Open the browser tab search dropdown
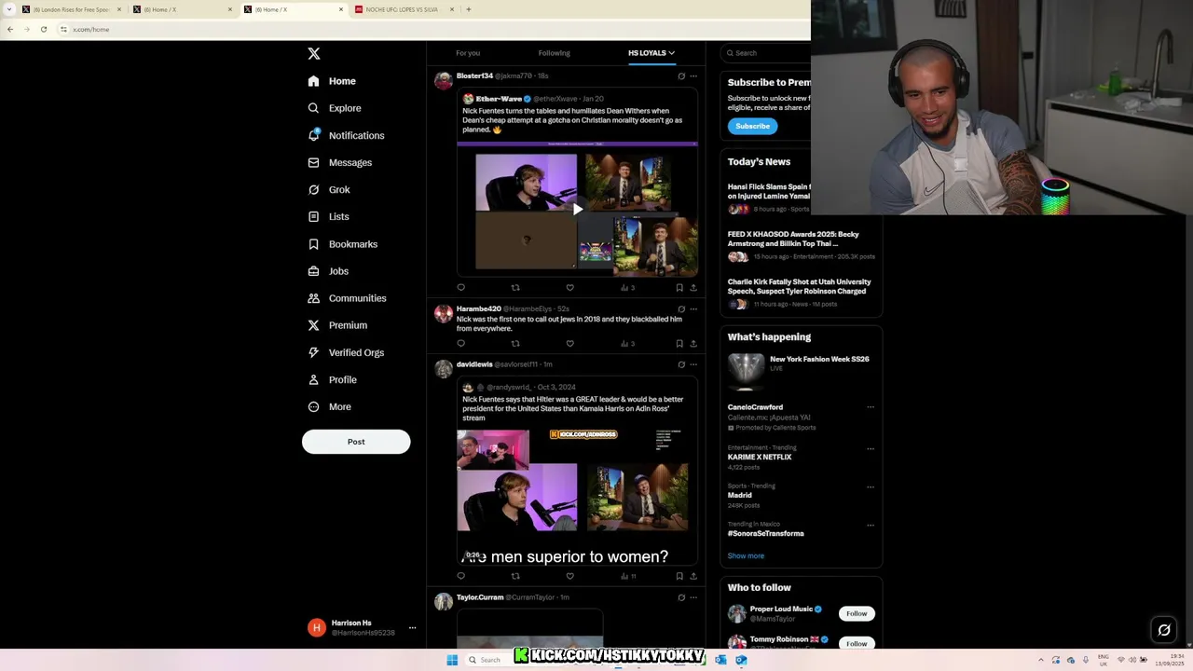The image size is (1193, 671). click(10, 9)
